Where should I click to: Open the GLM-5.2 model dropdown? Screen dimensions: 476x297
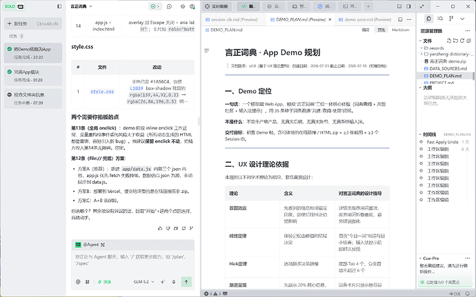point(143,282)
